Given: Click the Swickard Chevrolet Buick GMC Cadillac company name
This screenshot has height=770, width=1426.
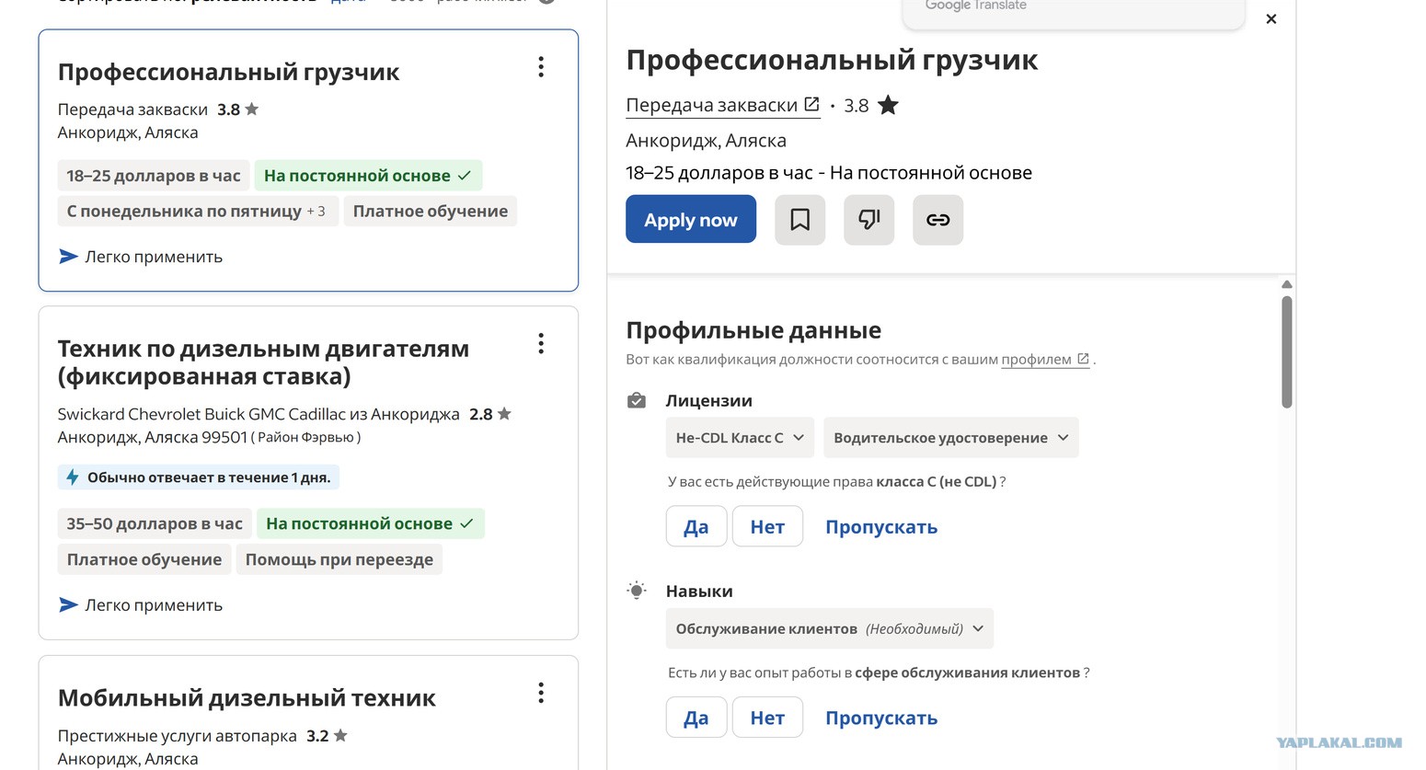Looking at the screenshot, I should pyautogui.click(x=259, y=414).
